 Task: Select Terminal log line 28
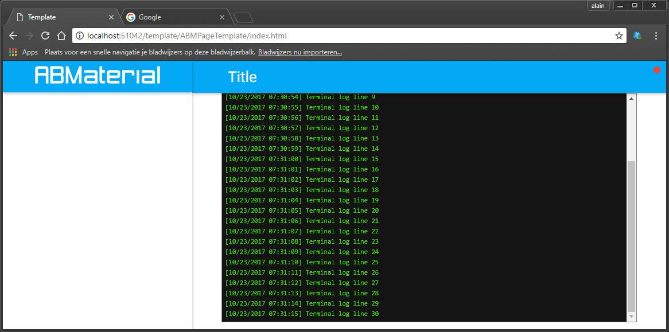tap(302, 293)
